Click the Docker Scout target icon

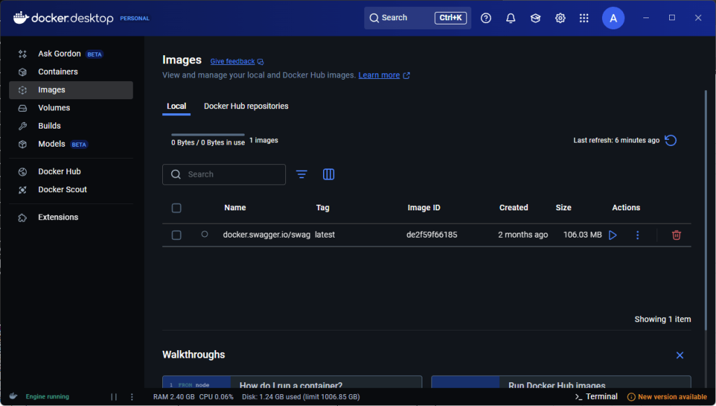pyautogui.click(x=22, y=190)
